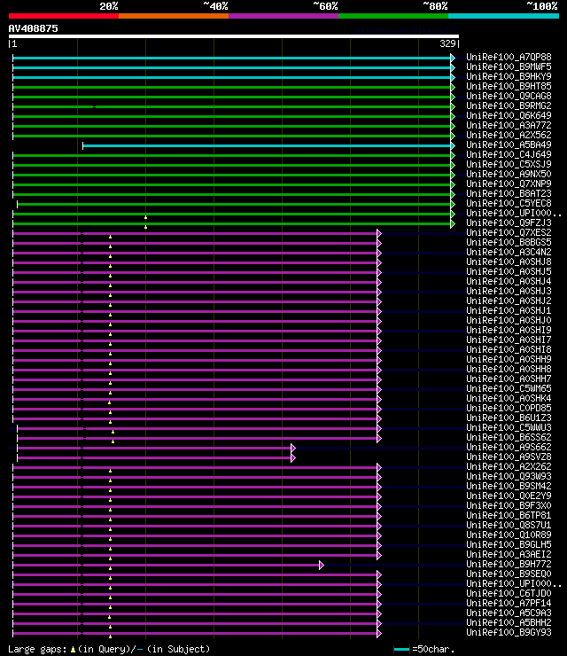
Task: Click the cyan 50char scale bar legend
Action: [401, 649]
